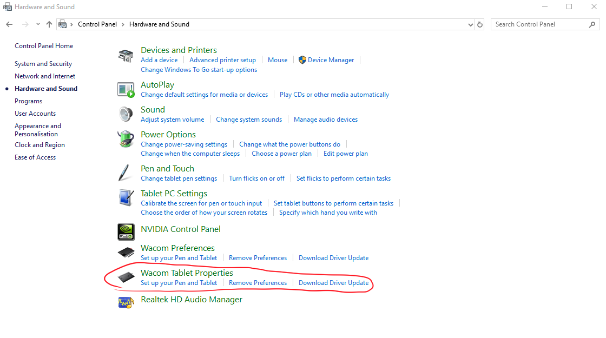Image resolution: width=606 pixels, height=338 pixels.
Task: Open the recent locations dropdown arrow
Action: (38, 24)
